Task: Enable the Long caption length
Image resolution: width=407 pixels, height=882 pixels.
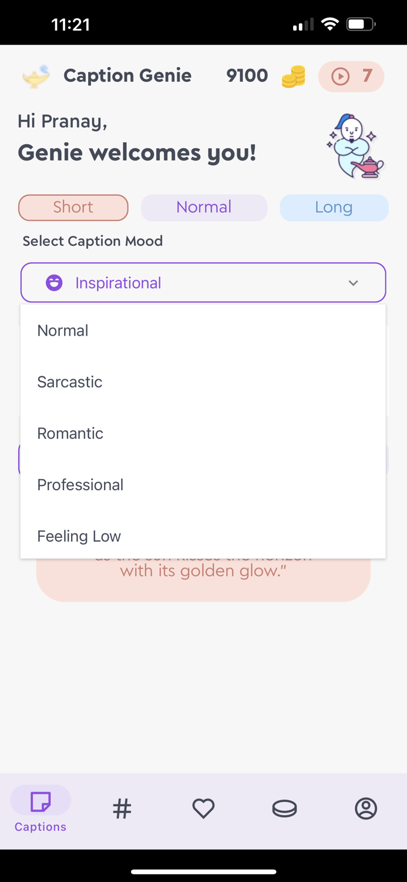Action: [334, 208]
